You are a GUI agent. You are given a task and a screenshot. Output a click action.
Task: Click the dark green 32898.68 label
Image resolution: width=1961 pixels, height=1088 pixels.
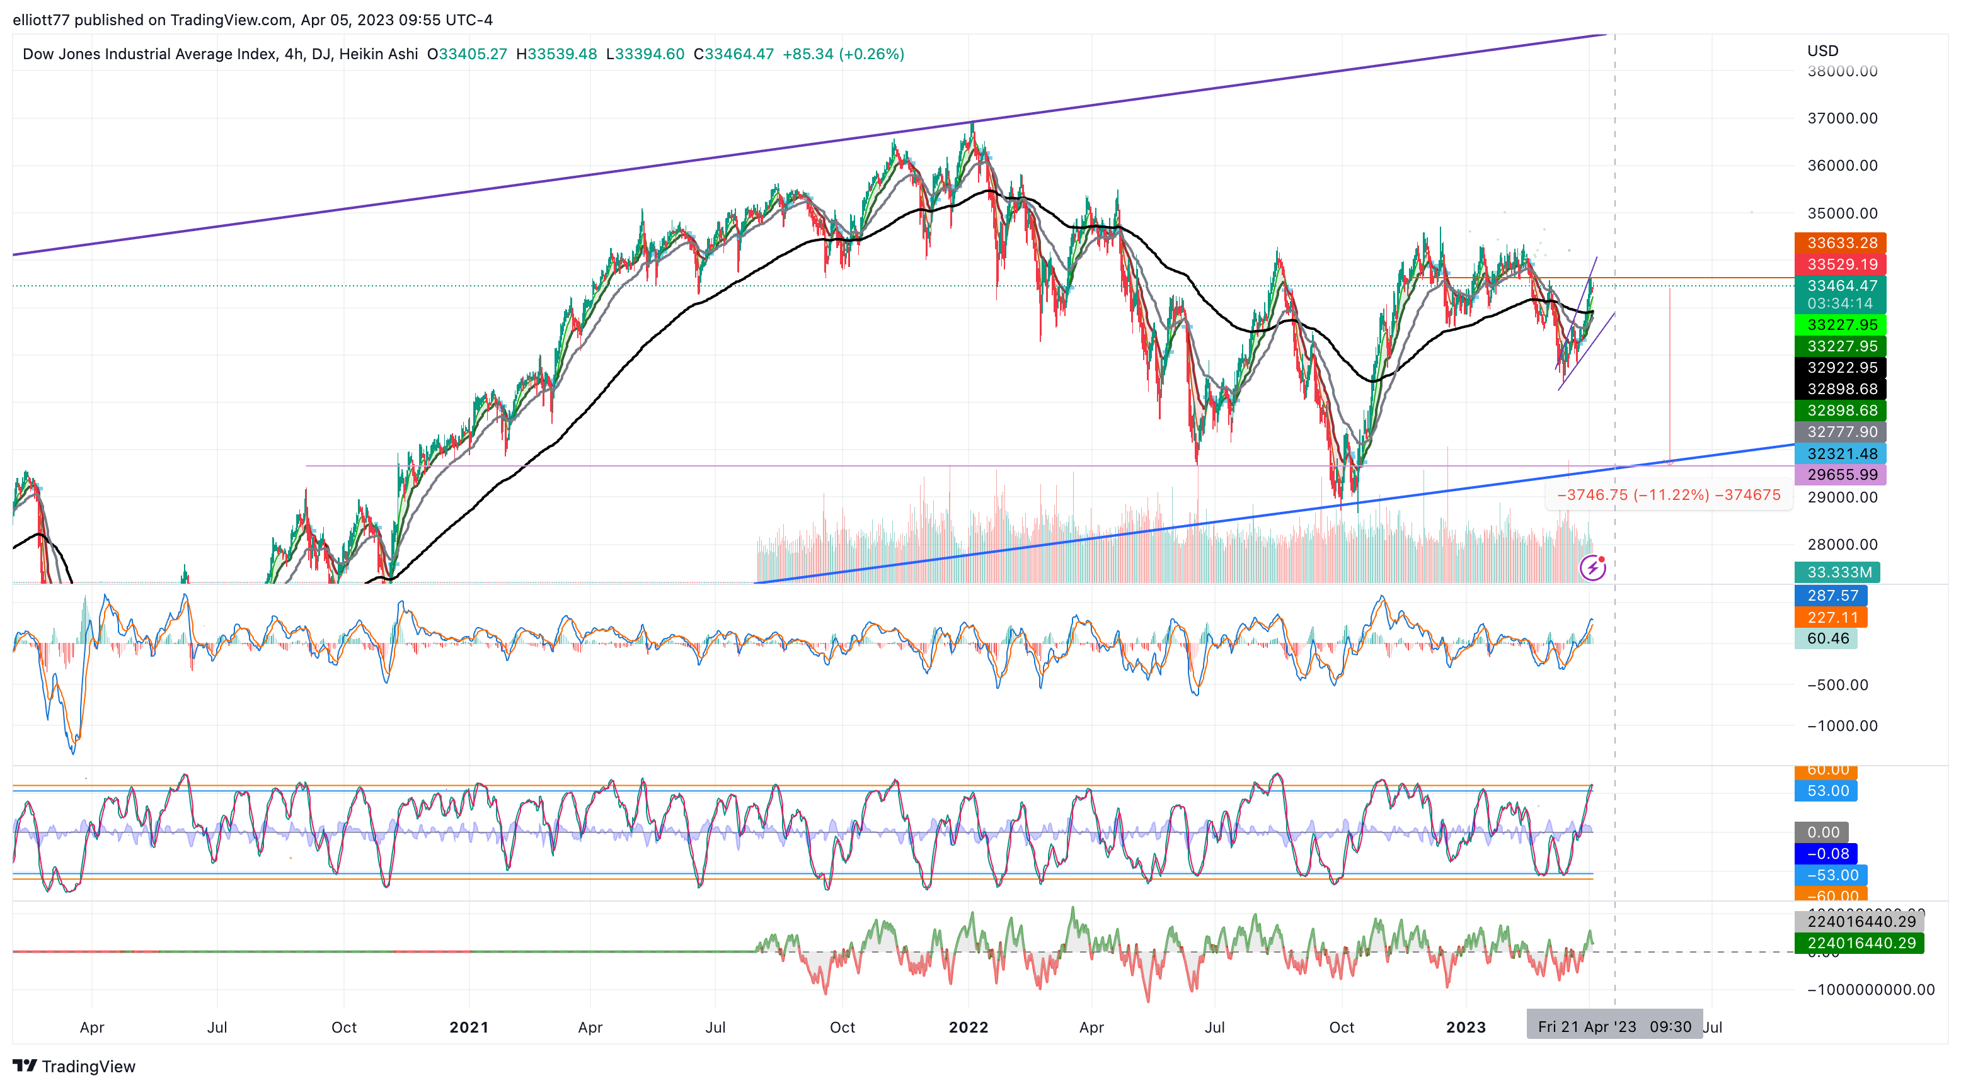[1840, 410]
